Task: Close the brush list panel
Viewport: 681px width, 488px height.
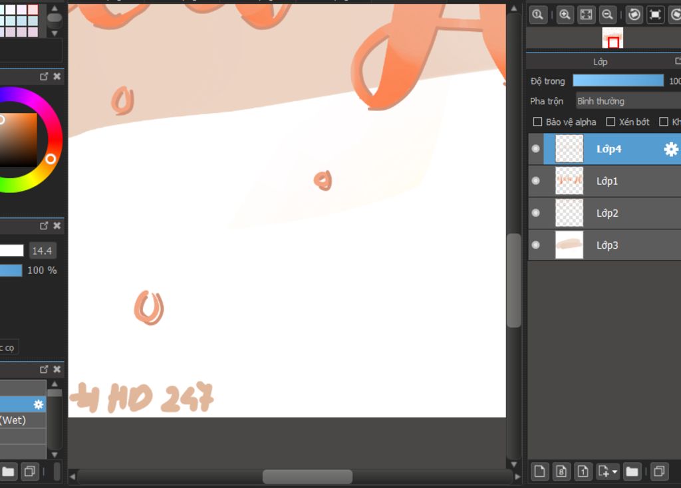Action: point(57,370)
